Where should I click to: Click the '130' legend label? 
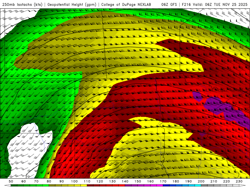pos(112,181)
